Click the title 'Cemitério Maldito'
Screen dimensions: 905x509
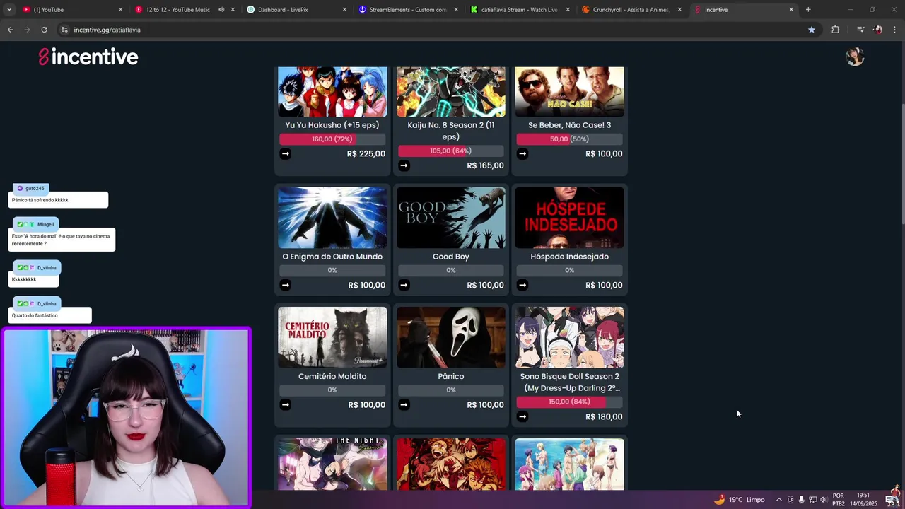click(x=332, y=376)
